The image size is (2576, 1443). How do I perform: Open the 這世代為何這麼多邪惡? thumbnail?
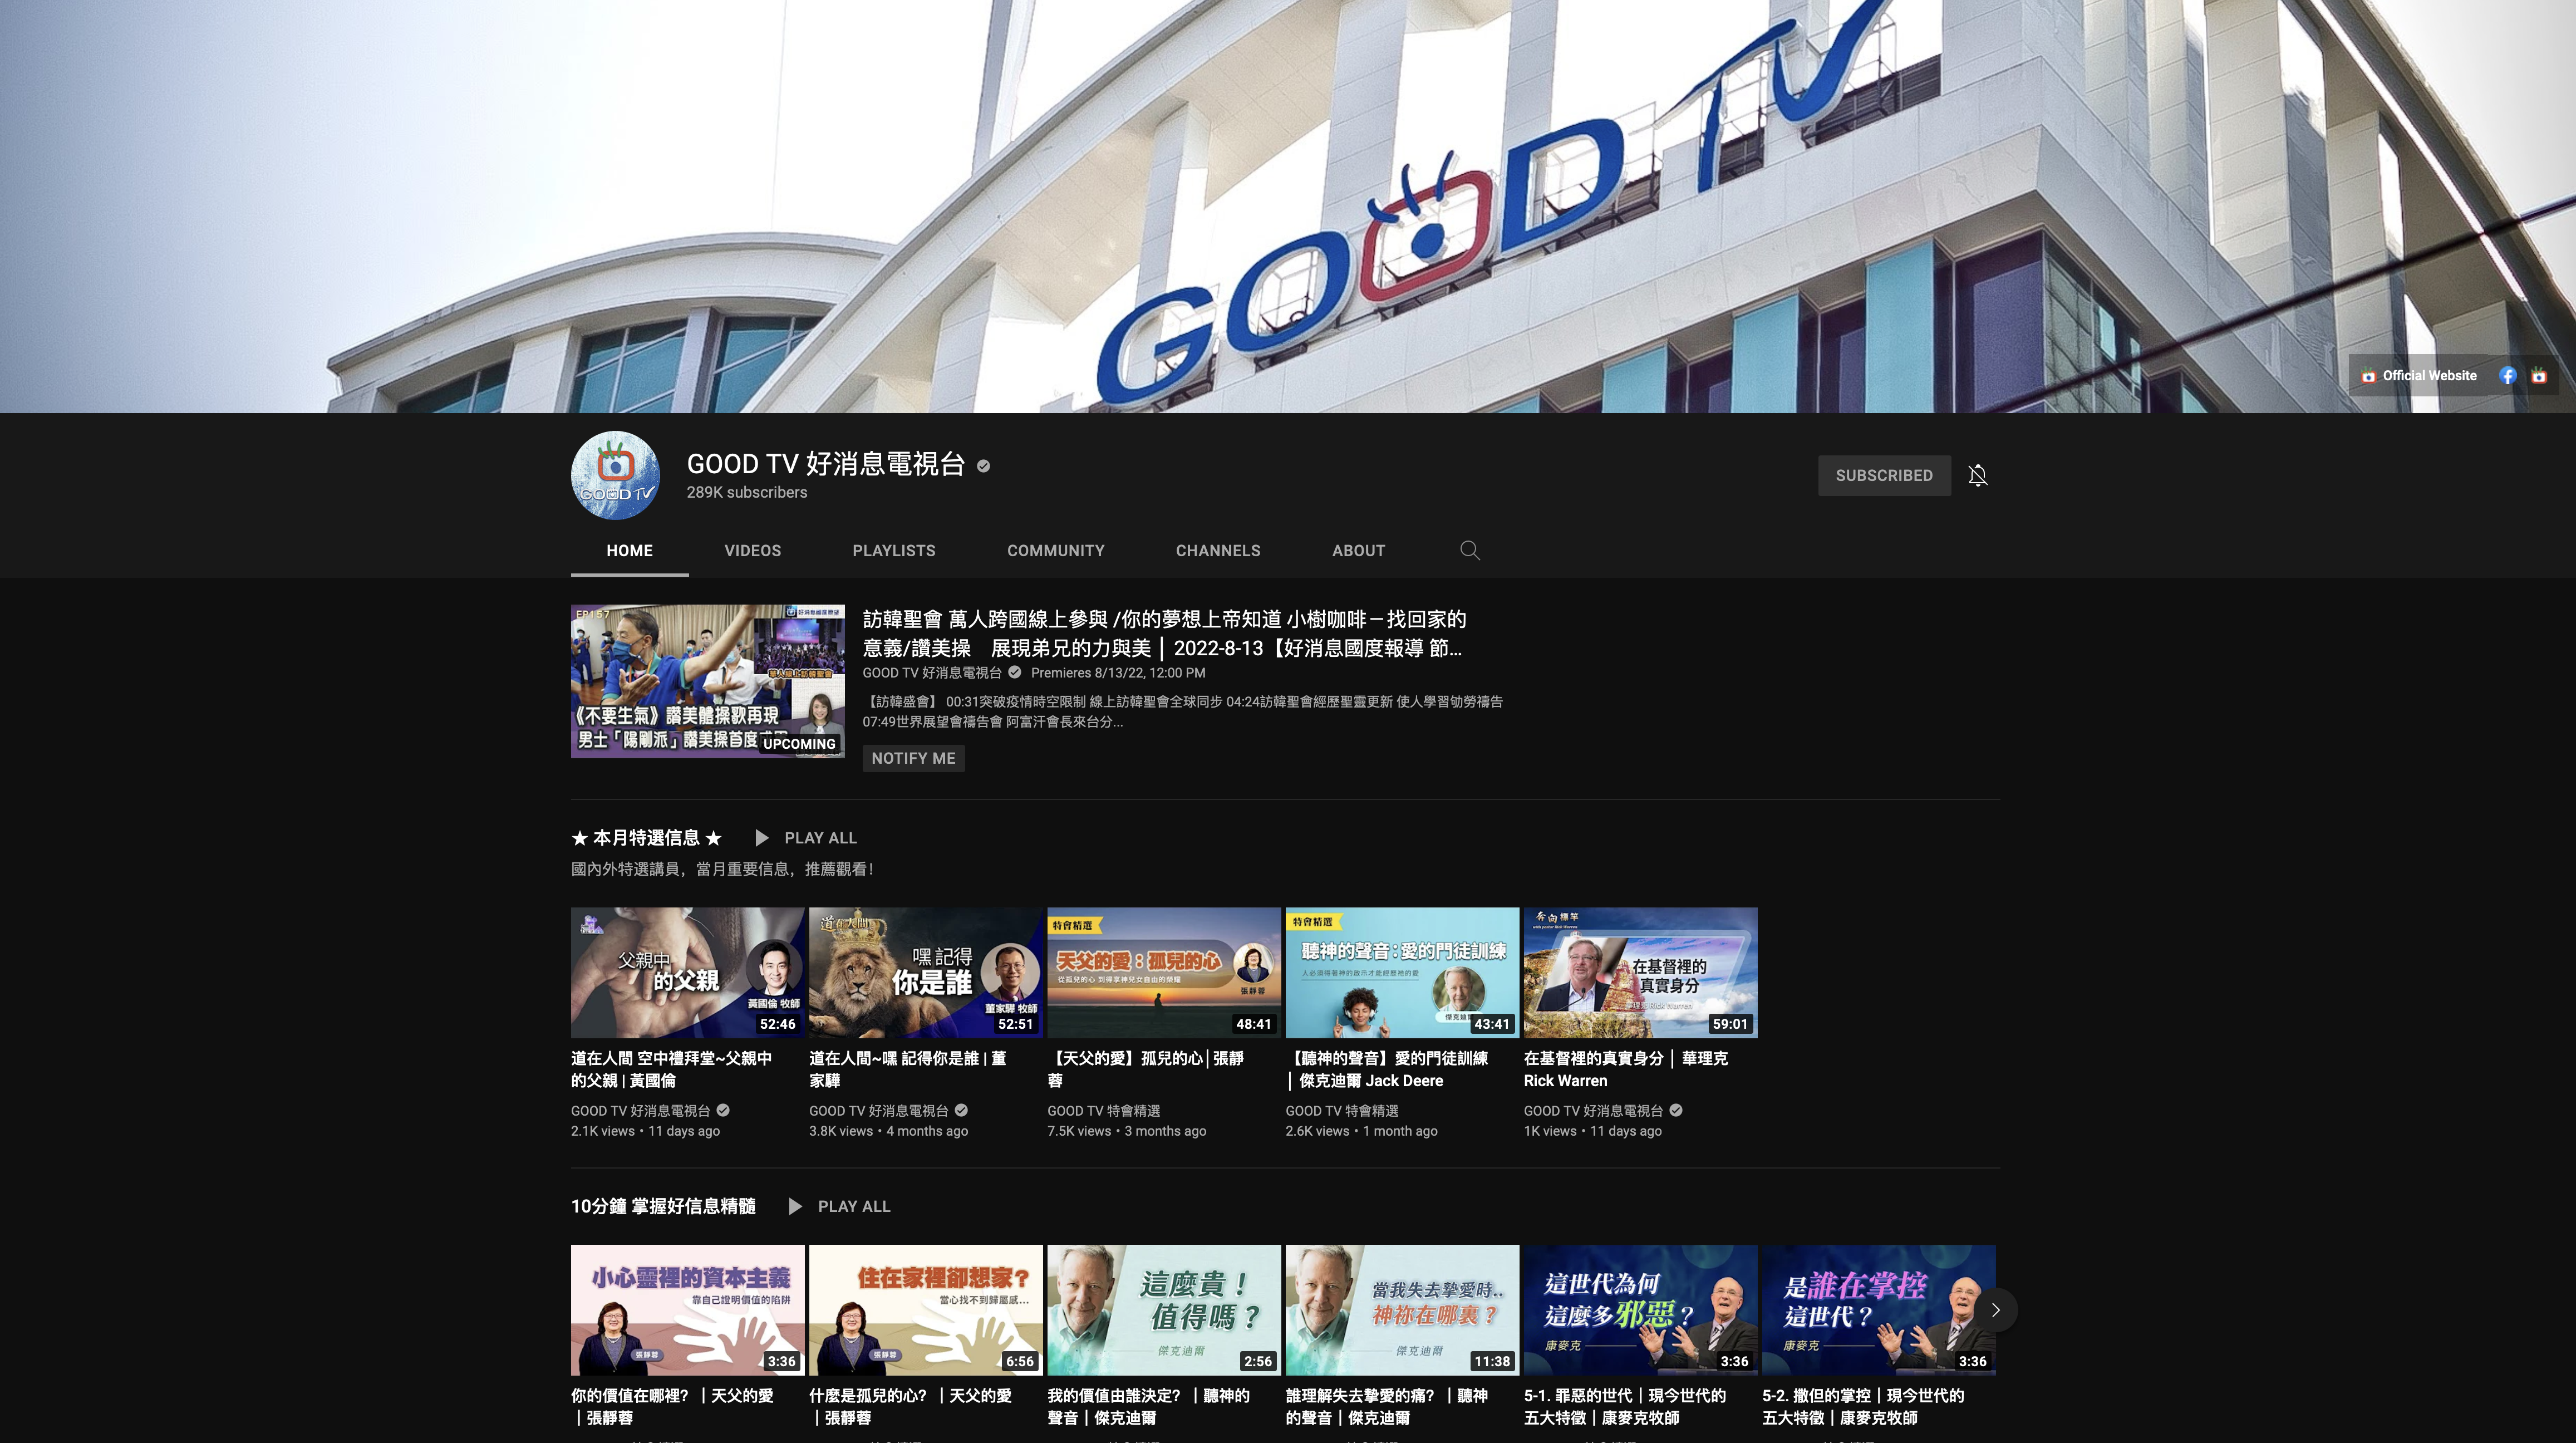click(1640, 1310)
